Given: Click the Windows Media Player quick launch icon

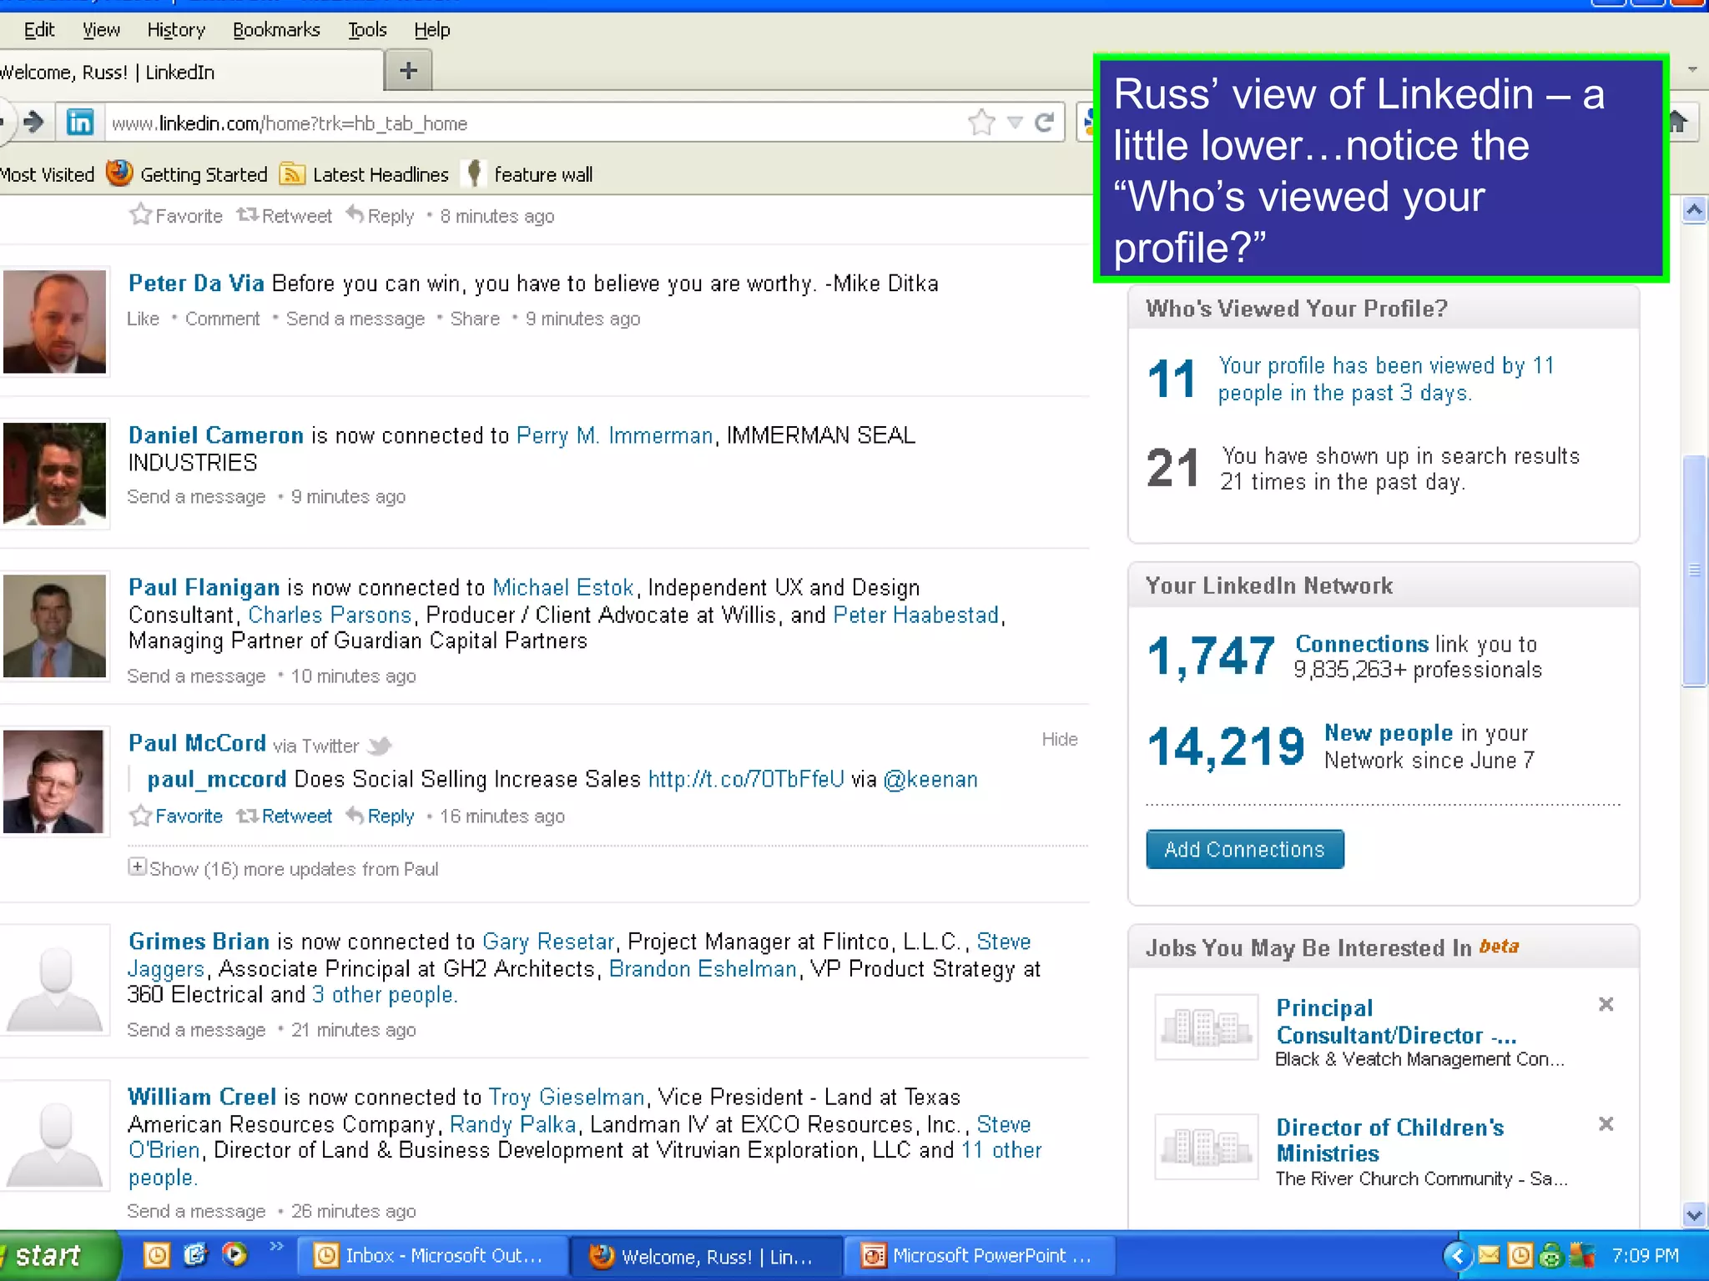Looking at the screenshot, I should point(235,1253).
